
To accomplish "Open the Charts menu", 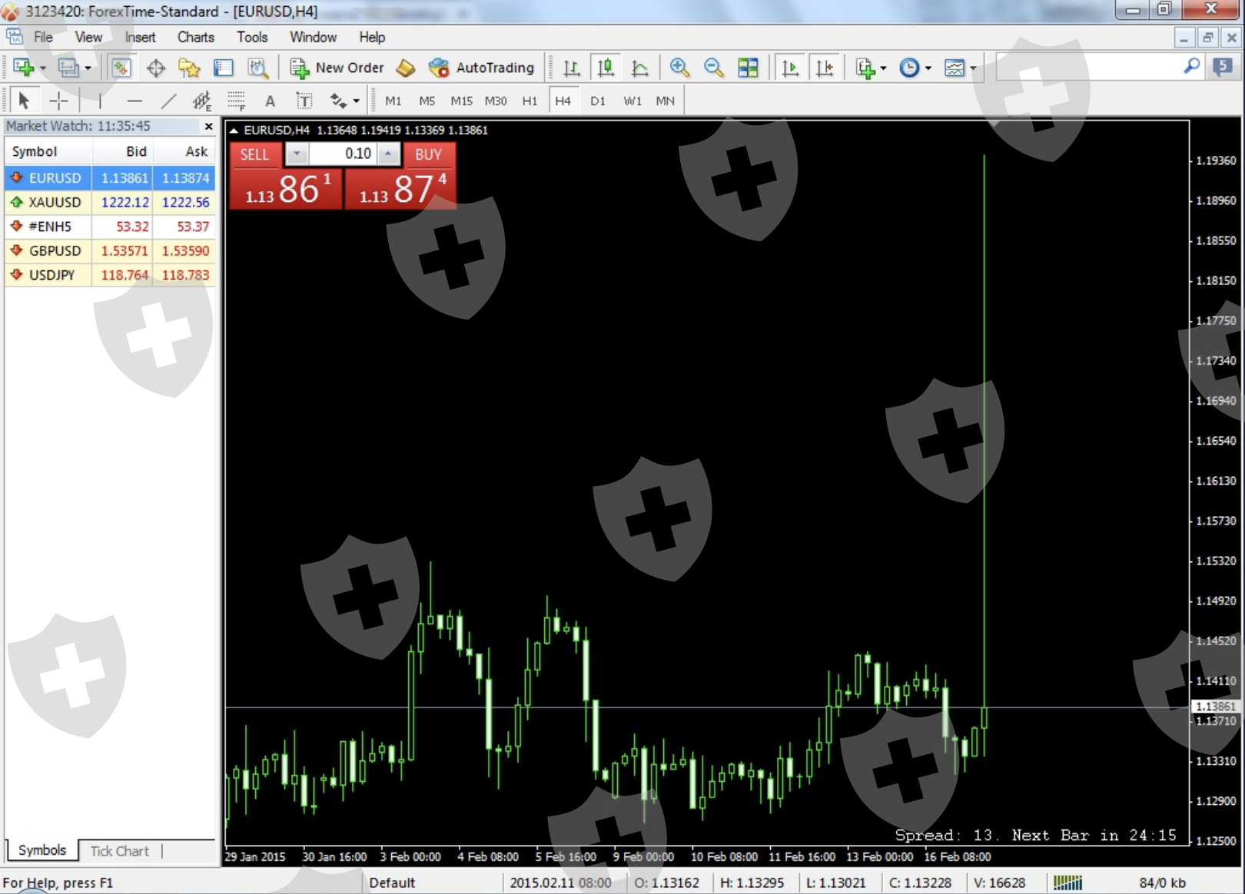I will (x=195, y=37).
